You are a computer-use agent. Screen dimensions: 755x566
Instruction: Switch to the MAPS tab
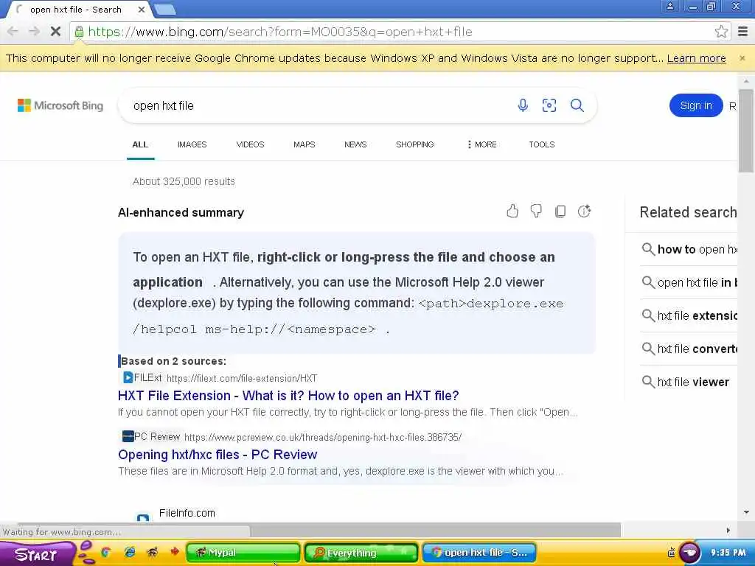click(x=305, y=144)
